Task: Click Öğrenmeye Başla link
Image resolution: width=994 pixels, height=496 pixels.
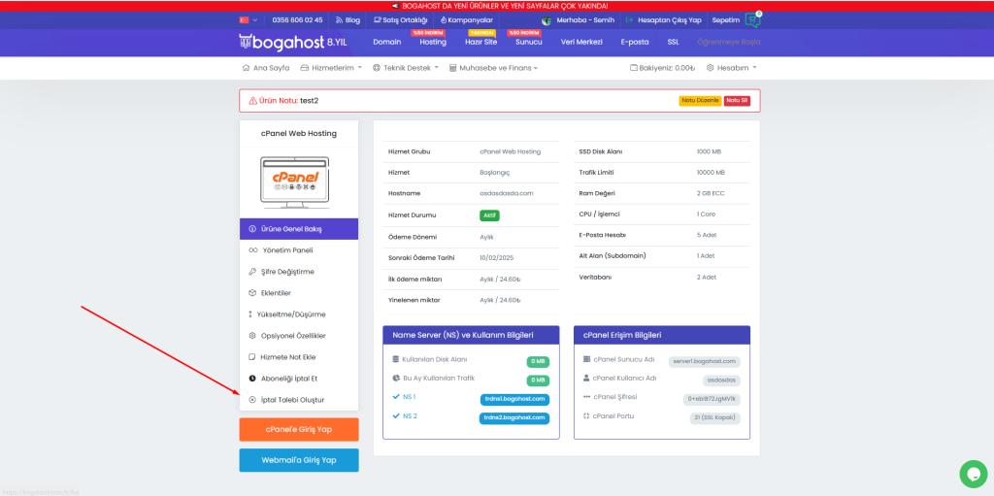Action: (x=728, y=43)
